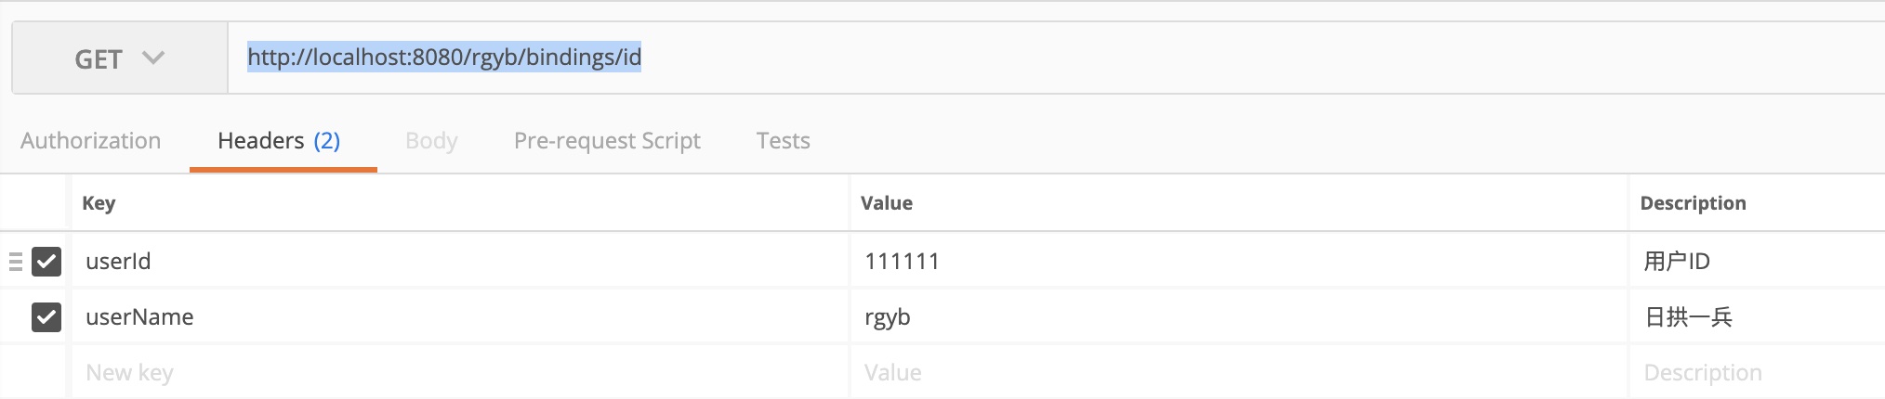Open the Pre-request Script tab

(x=607, y=141)
